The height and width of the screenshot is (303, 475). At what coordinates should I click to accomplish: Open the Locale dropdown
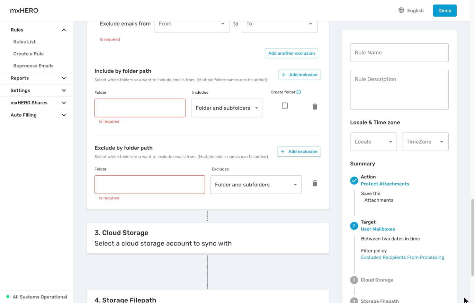click(373, 142)
